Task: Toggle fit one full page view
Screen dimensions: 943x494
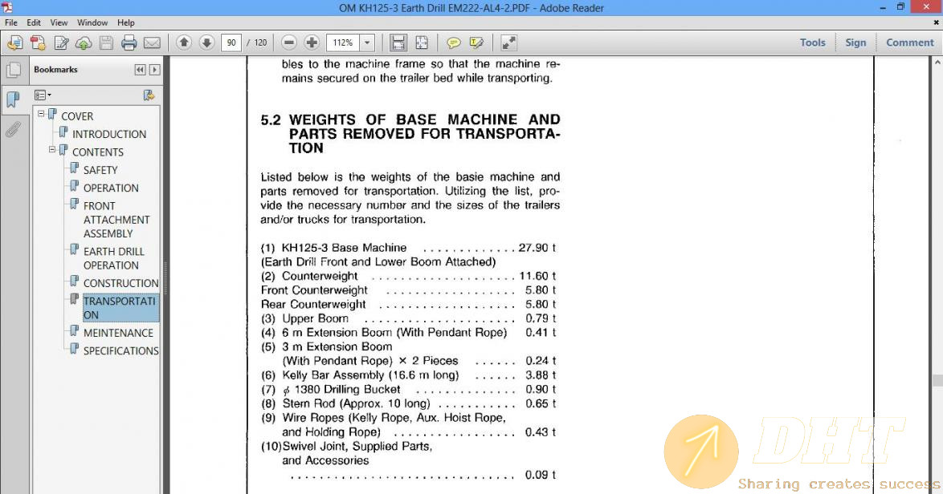Action: click(x=422, y=43)
